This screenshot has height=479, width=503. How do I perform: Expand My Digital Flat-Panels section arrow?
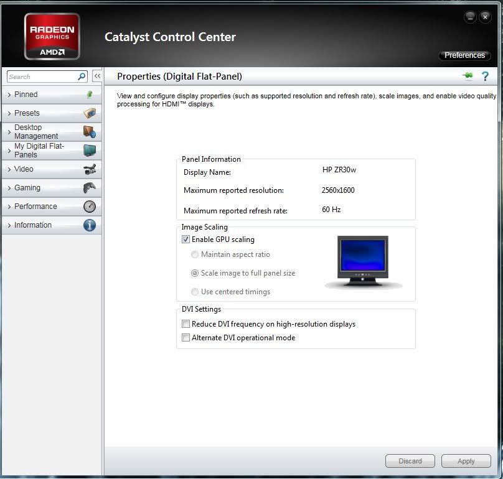[x=9, y=151]
